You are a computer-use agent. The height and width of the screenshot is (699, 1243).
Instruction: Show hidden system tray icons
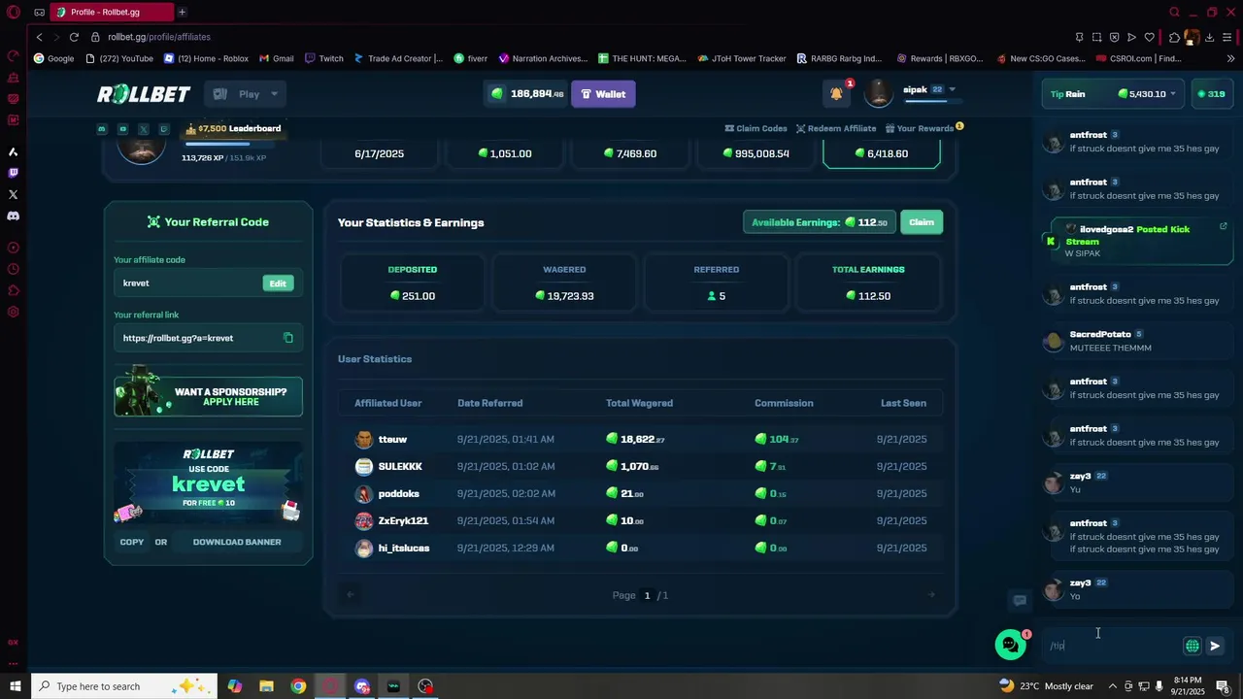click(x=1113, y=686)
